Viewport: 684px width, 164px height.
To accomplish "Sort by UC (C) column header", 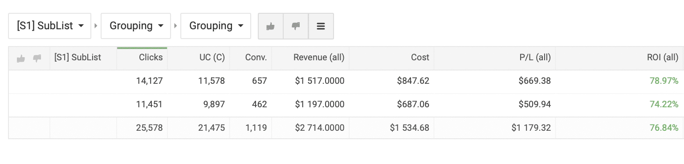I will pyautogui.click(x=199, y=58).
